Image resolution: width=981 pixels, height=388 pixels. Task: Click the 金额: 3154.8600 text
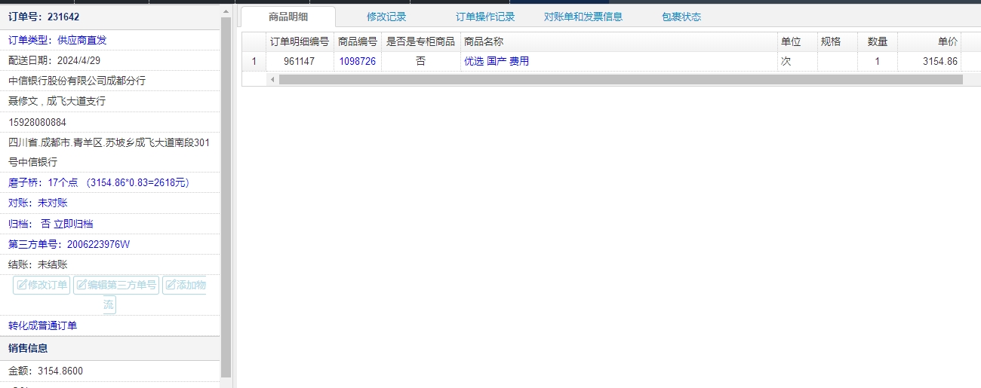pyautogui.click(x=45, y=371)
